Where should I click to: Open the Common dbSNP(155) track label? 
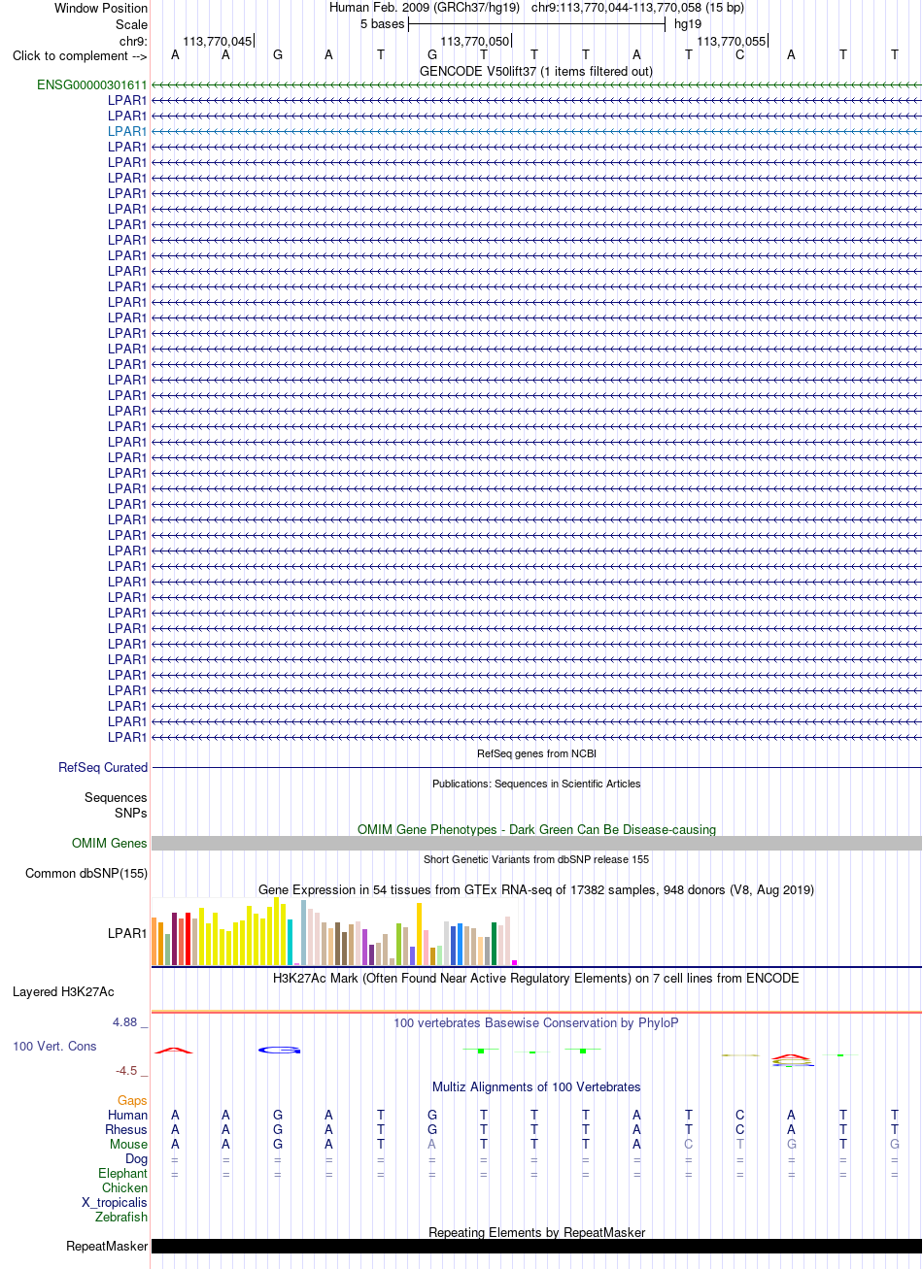pos(86,873)
